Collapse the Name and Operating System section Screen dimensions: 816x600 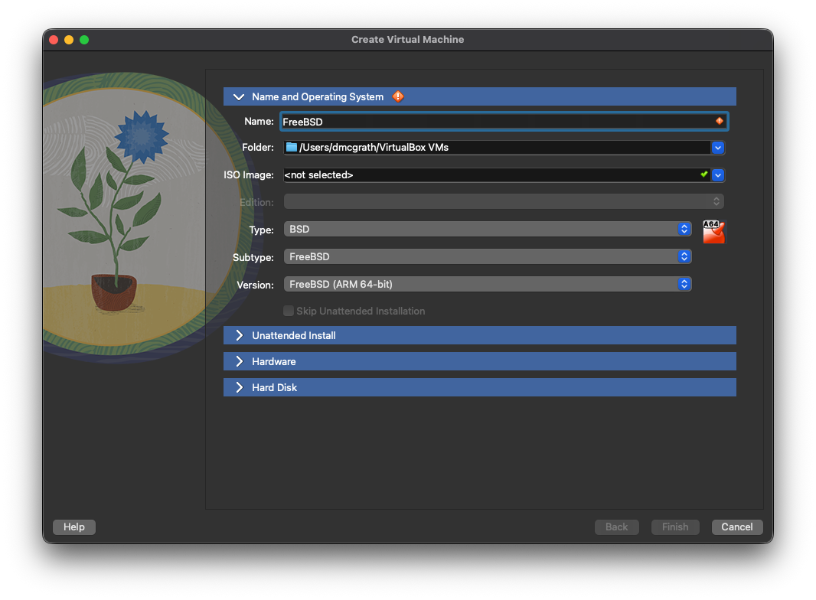click(x=239, y=96)
